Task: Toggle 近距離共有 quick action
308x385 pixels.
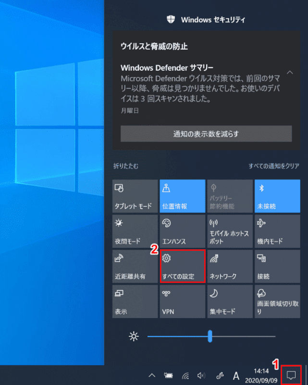Action: coord(135,267)
